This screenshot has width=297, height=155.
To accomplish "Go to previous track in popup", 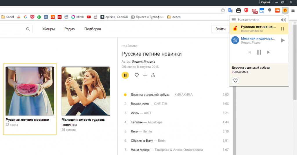I will [x=249, y=52].
